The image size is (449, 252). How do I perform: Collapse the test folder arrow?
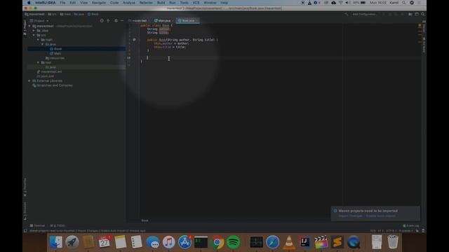pos(38,62)
